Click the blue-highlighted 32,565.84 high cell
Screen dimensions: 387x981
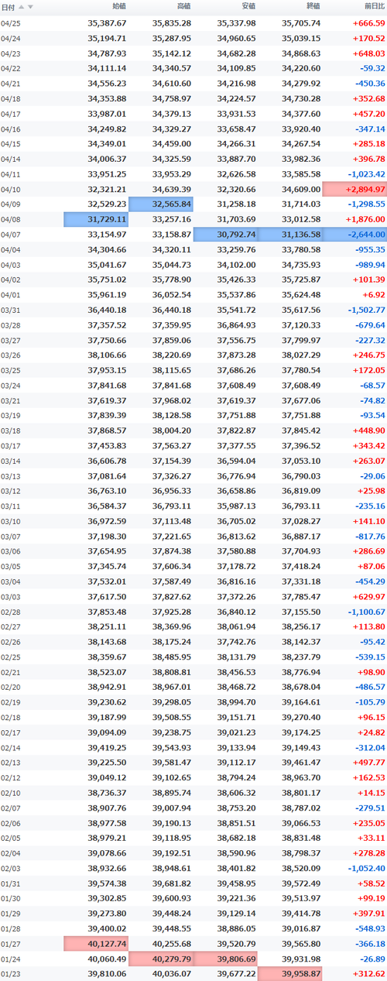160,204
